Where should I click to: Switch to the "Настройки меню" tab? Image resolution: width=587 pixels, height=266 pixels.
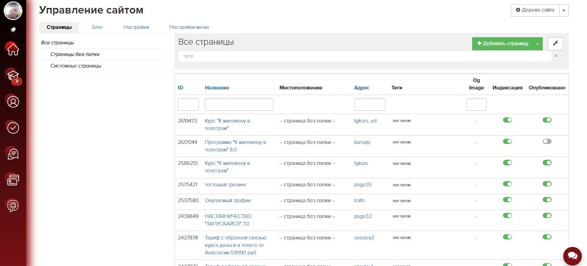tap(189, 27)
